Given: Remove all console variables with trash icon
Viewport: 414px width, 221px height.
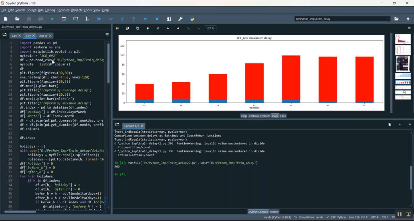Looking at the screenshot, I should pyautogui.click(x=389, y=125).
